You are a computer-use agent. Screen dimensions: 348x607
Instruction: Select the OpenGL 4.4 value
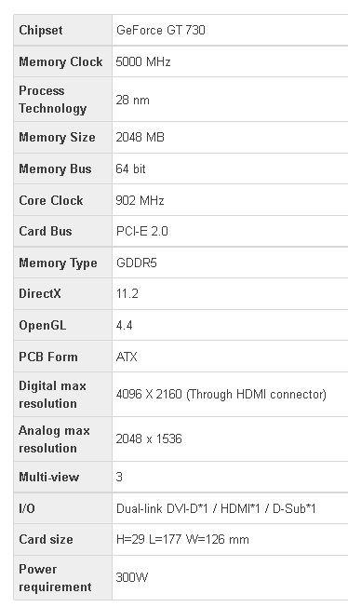125,325
